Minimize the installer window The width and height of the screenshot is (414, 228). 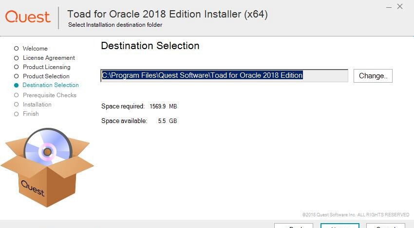[x=389, y=7]
